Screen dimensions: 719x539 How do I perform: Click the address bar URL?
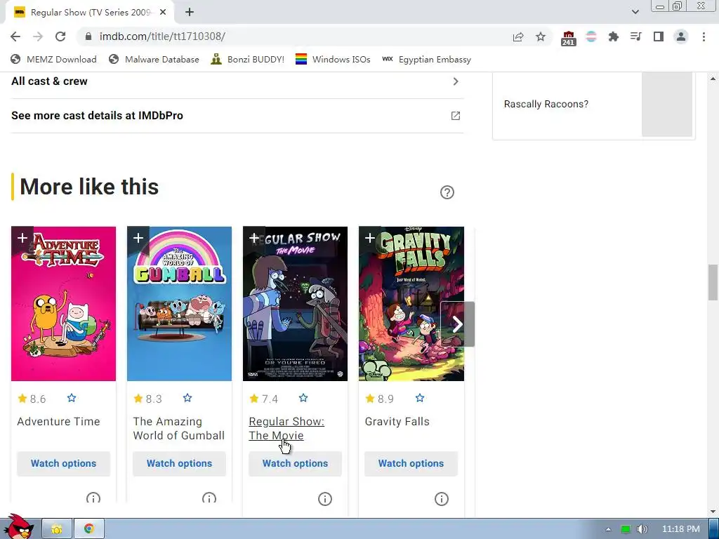162,36
